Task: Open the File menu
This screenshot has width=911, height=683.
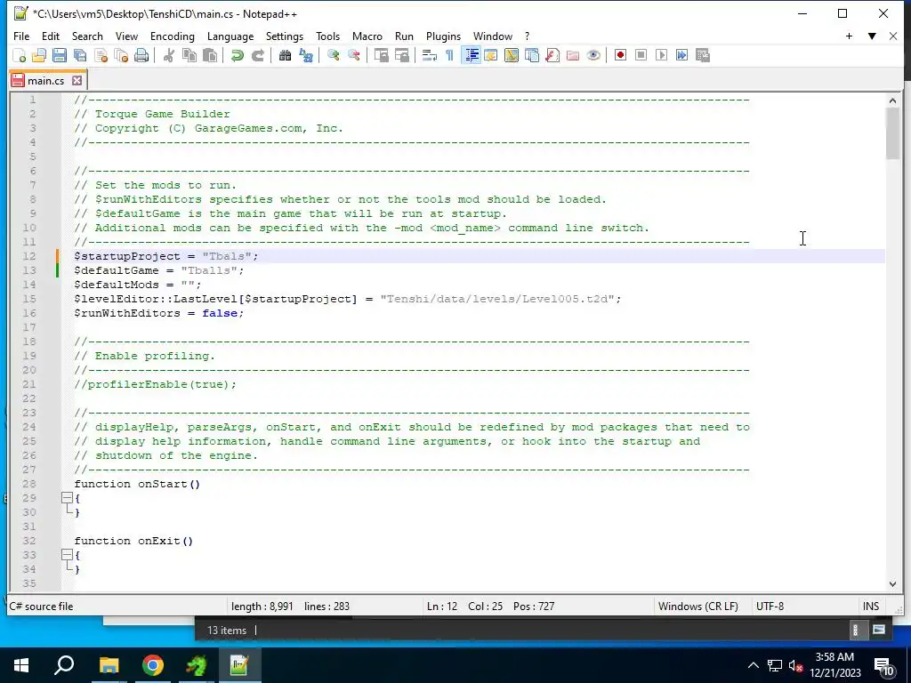Action: point(21,36)
